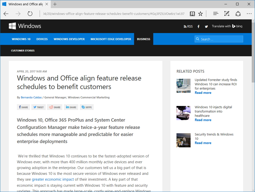Open the Hub lines icon
255x192 pixels.
(x=216, y=14)
